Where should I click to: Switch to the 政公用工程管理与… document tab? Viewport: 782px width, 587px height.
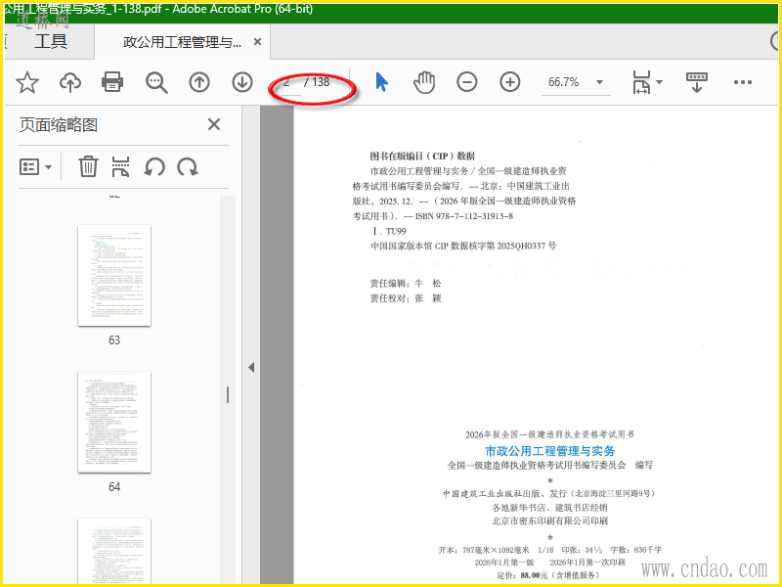182,42
